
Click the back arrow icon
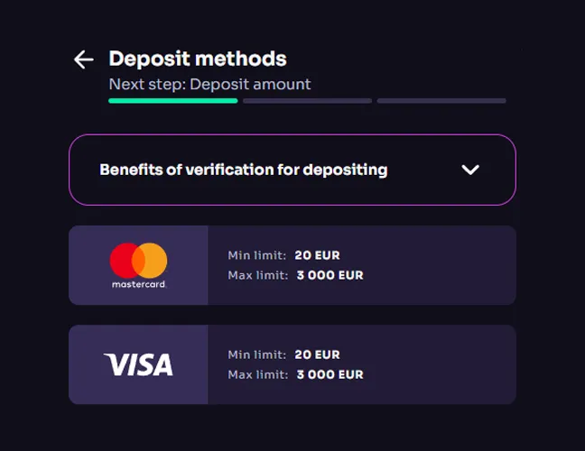[83, 60]
